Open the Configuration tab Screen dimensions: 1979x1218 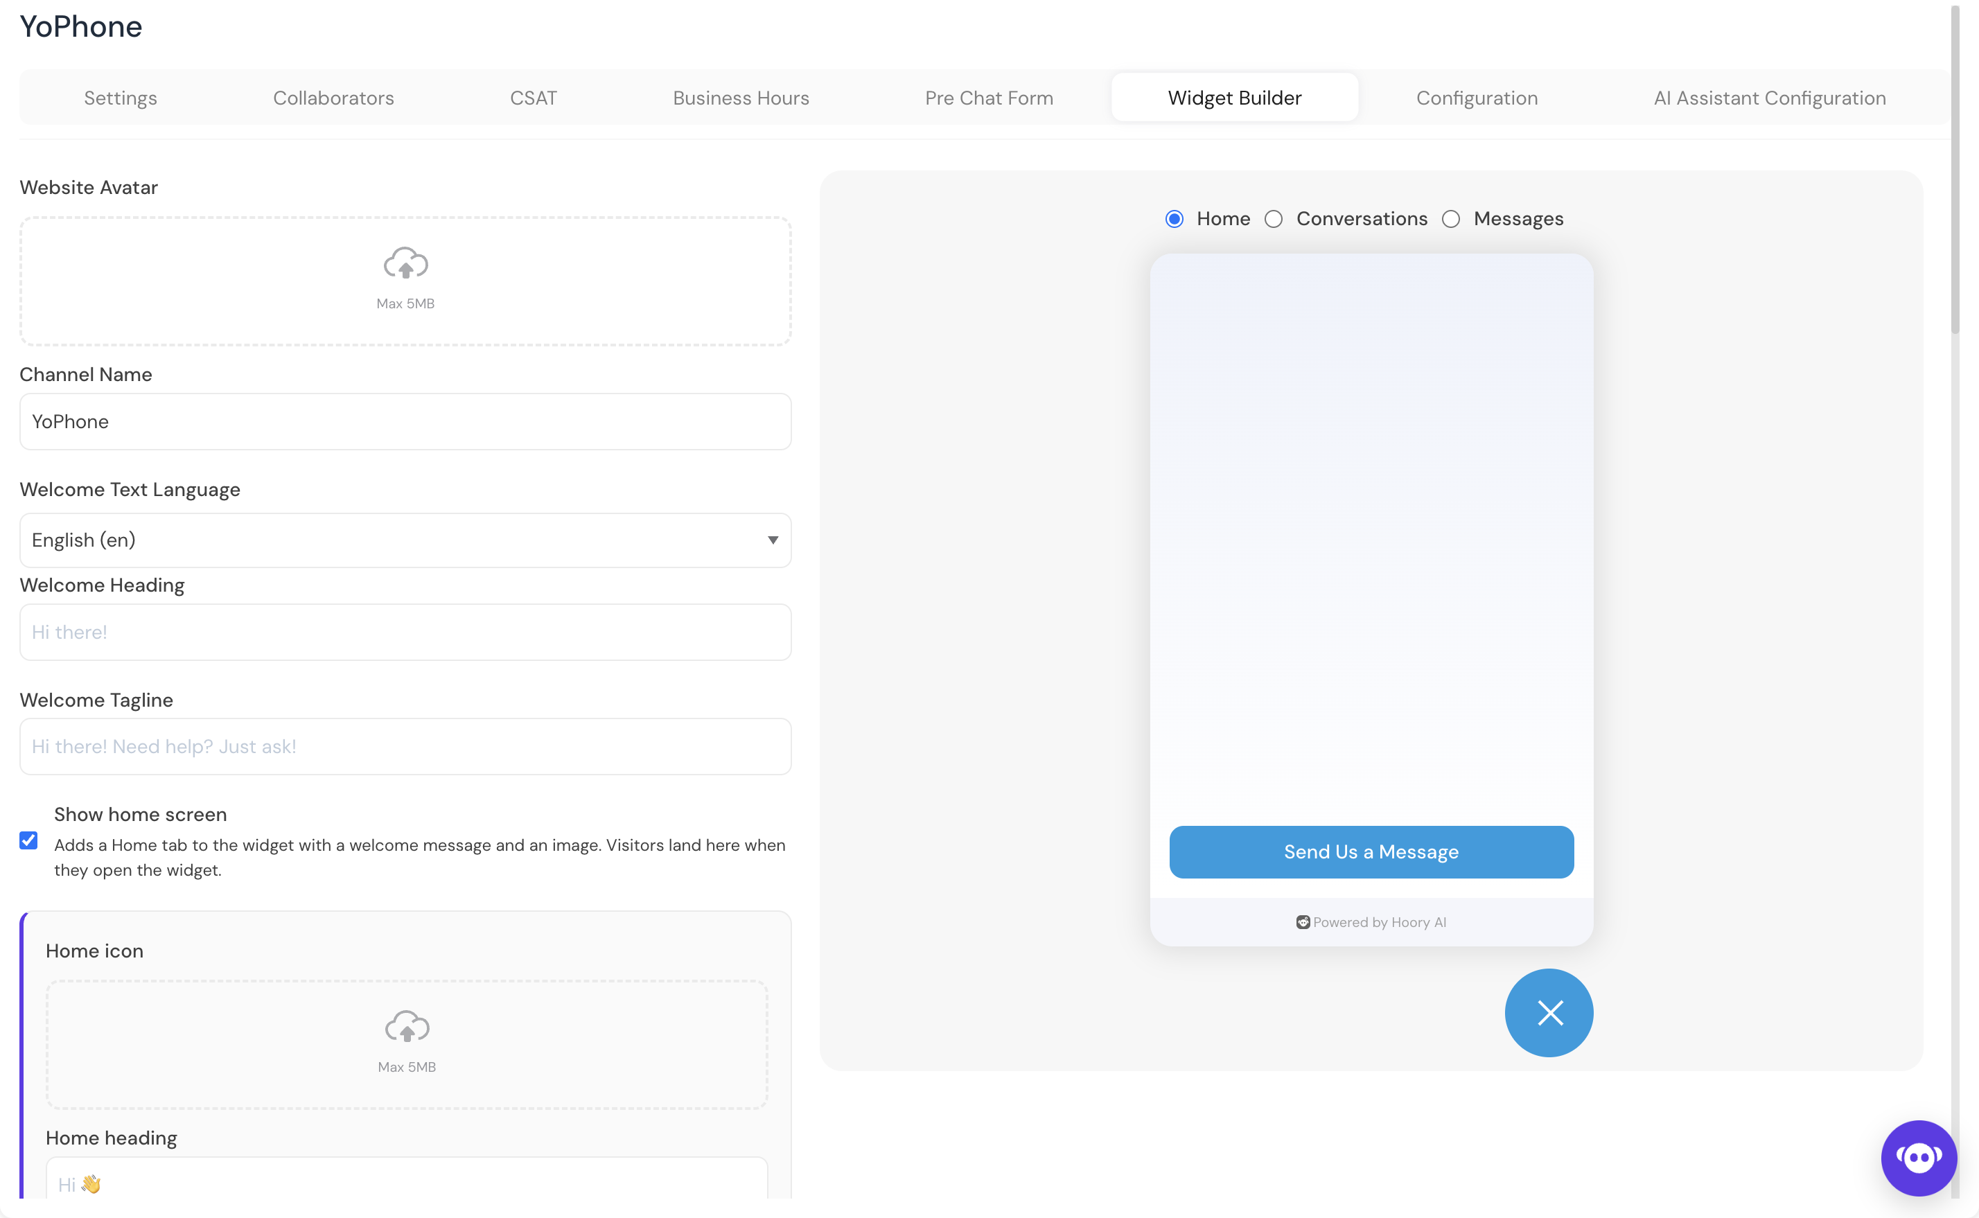[1477, 98]
